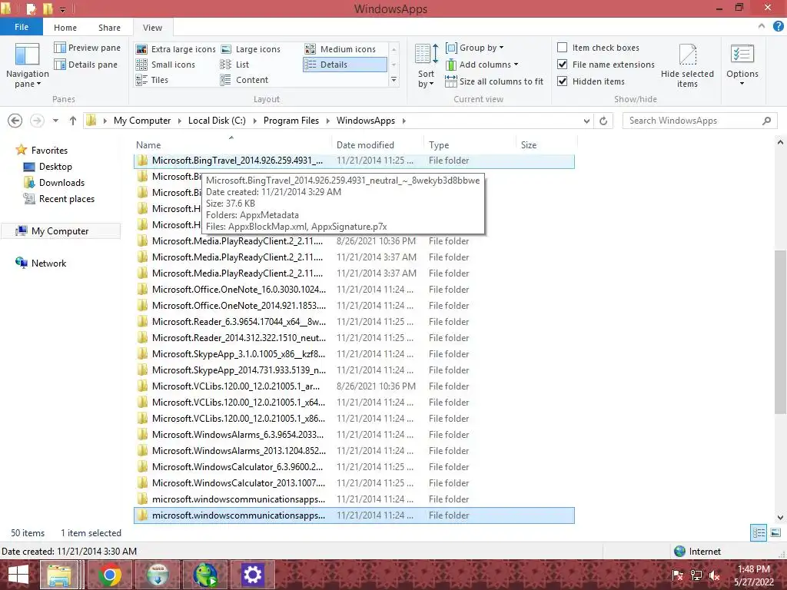Click My Computer in the address path

point(142,121)
